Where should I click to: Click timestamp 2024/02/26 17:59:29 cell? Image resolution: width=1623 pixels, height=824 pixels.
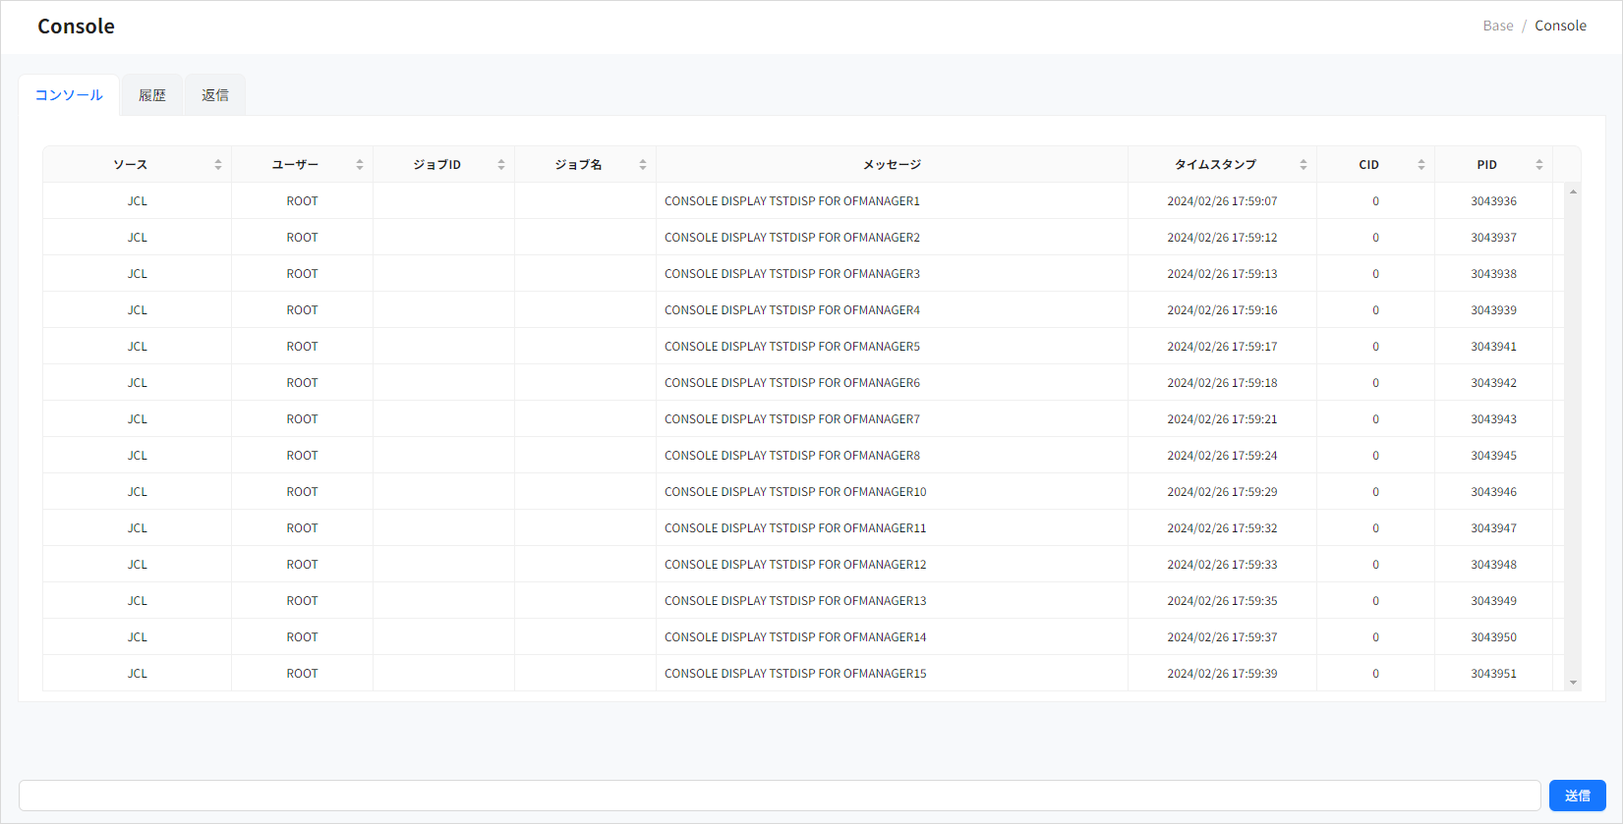pos(1222,492)
